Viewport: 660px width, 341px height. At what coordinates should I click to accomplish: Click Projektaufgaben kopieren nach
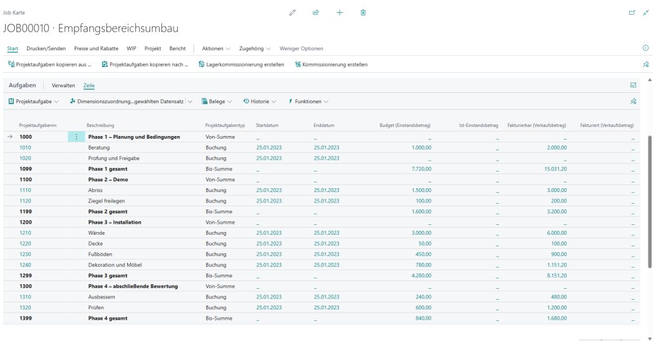tap(145, 64)
